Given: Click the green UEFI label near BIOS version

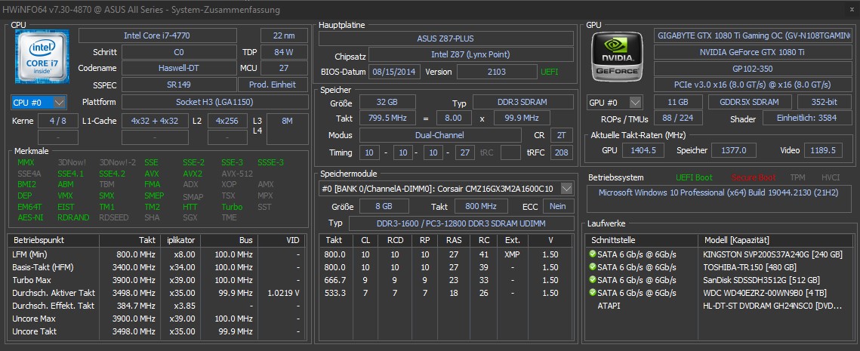Looking at the screenshot, I should coord(550,72).
